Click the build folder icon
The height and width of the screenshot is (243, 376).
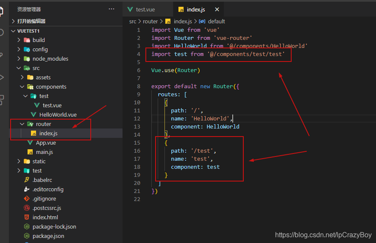pos(27,40)
